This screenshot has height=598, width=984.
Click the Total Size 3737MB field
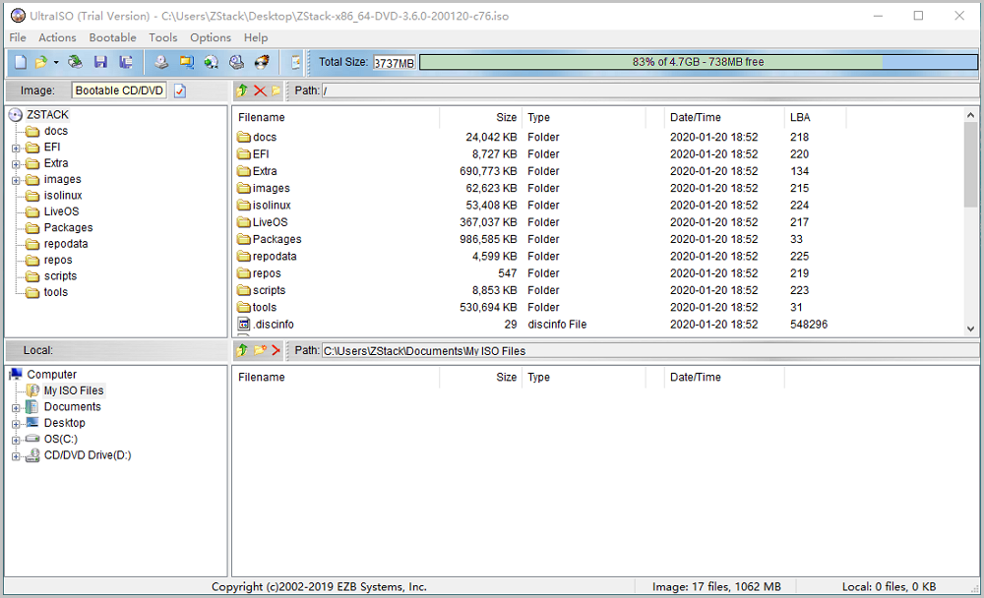pyautogui.click(x=395, y=63)
